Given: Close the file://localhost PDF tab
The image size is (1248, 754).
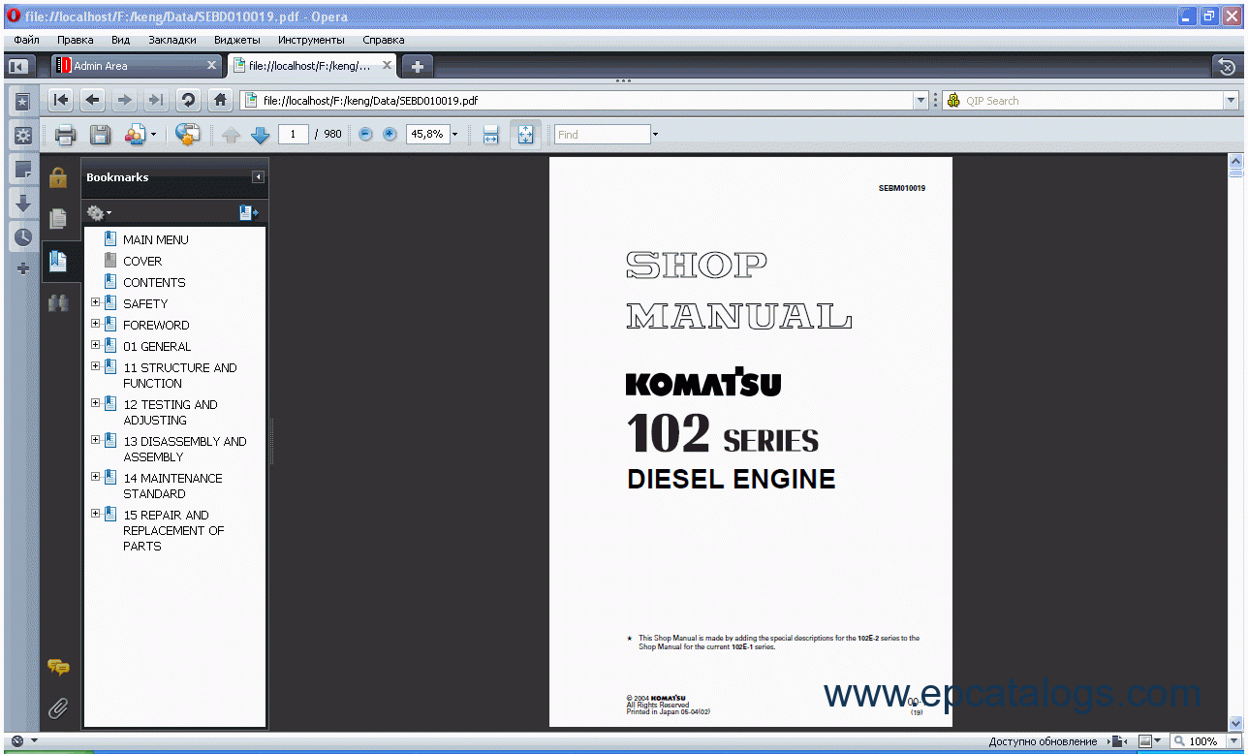Looking at the screenshot, I should (x=388, y=65).
